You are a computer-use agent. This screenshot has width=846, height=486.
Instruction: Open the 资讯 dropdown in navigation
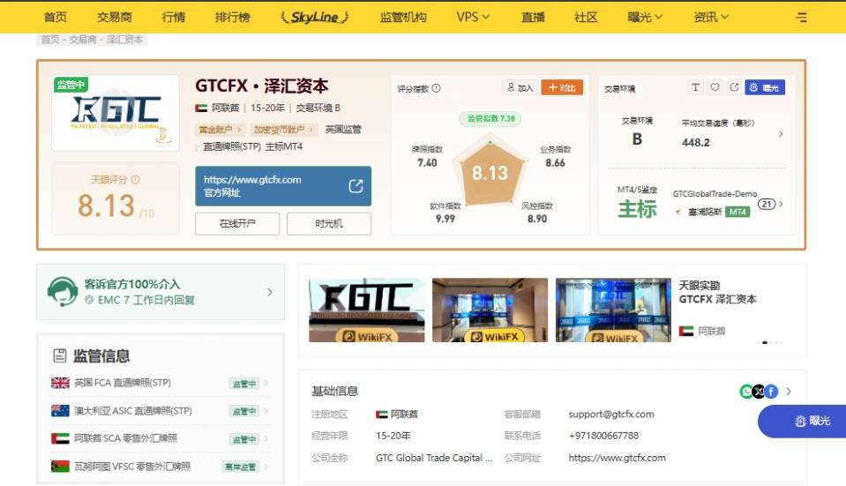[x=710, y=18]
